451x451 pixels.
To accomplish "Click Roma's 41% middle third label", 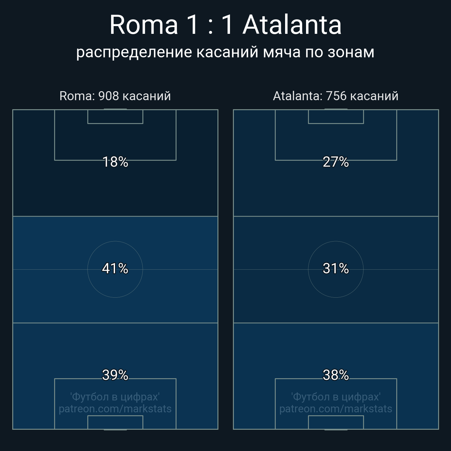I will pos(115,268).
